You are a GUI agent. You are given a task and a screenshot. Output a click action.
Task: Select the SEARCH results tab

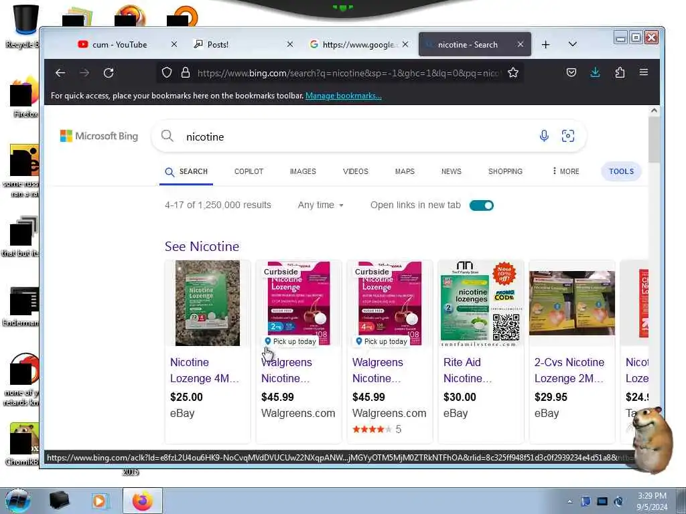point(186,171)
